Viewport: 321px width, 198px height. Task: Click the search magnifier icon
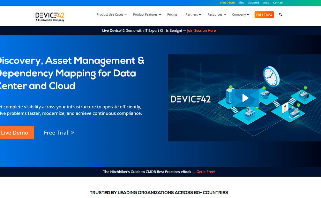(x=280, y=15)
